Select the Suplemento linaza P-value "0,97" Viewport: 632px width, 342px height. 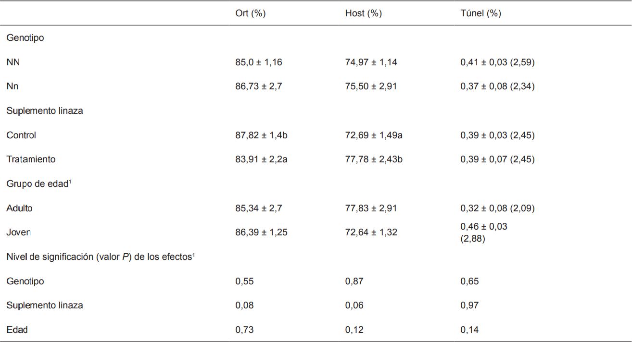(x=469, y=305)
